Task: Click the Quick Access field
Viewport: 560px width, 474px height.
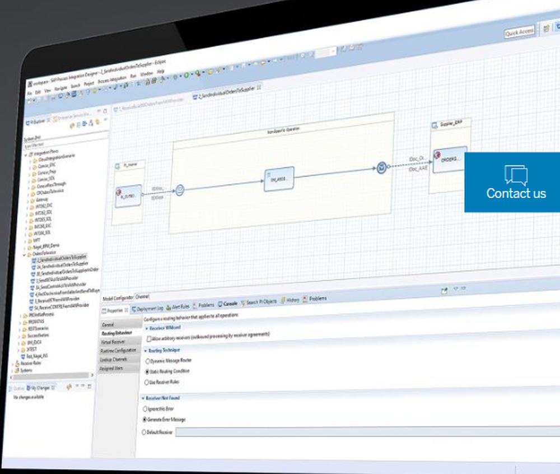Action: (x=519, y=32)
